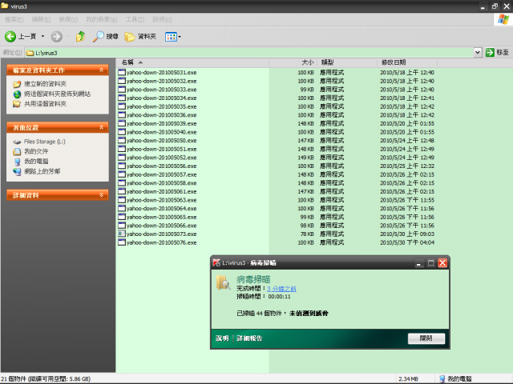This screenshot has height=384, width=513.
Task: Collapse the Other Places panel
Action: 102,127
